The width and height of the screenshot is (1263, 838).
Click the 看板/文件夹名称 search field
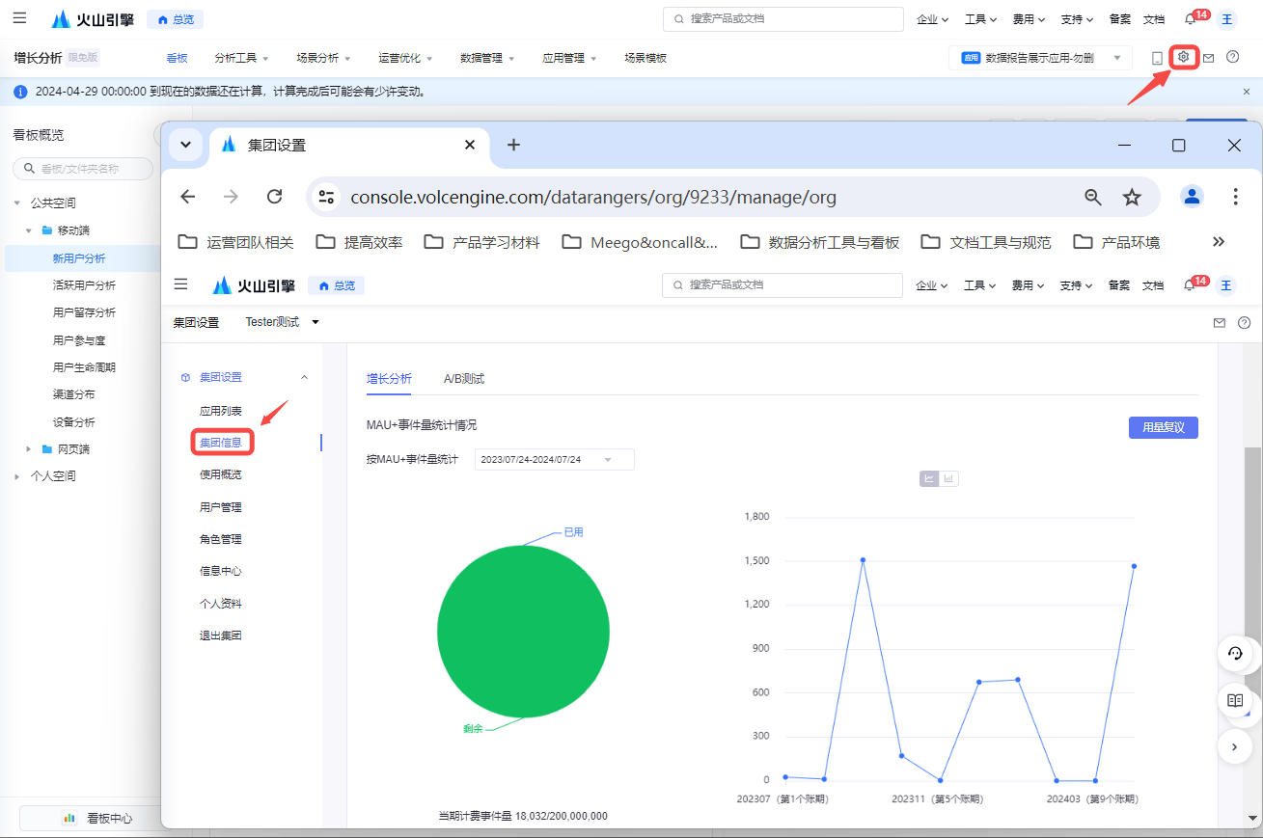[83, 169]
